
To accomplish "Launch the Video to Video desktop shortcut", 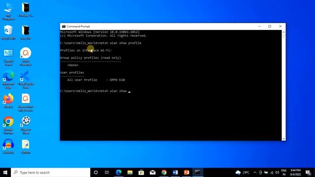I will pyautogui.click(x=26, y=125).
